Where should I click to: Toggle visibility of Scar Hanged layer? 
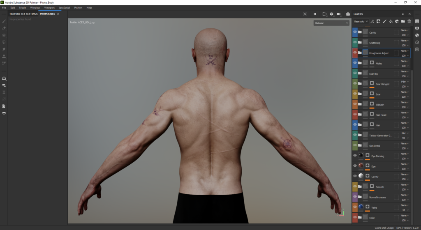[355, 83]
